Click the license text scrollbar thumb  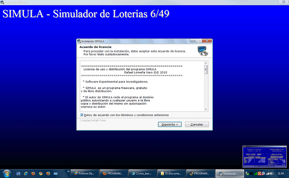pyautogui.click(x=206, y=70)
